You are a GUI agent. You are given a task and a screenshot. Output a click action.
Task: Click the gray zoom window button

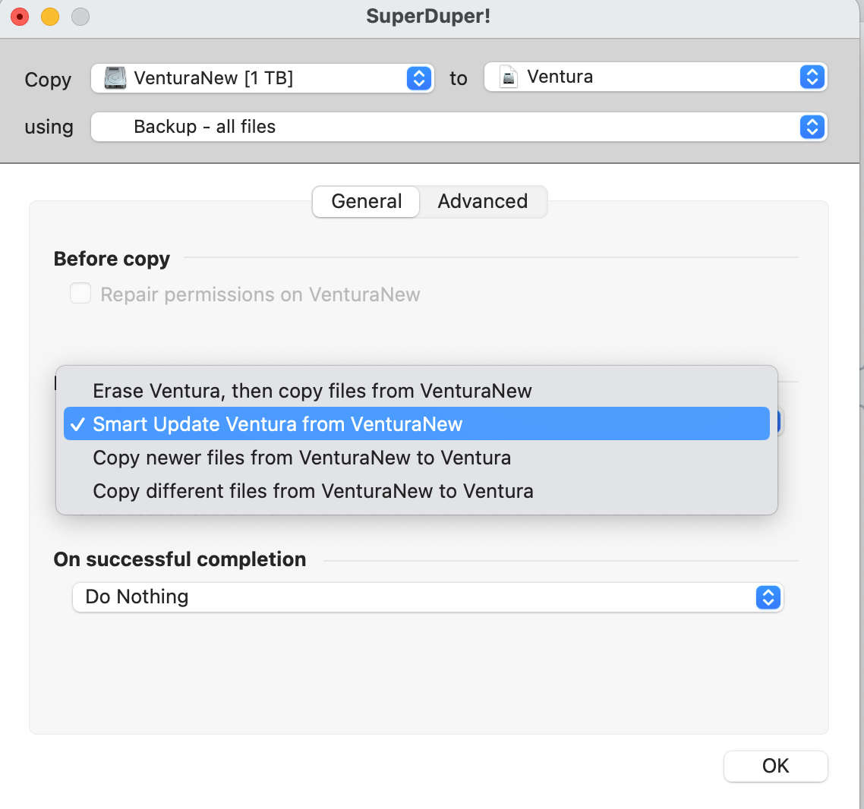[x=80, y=16]
